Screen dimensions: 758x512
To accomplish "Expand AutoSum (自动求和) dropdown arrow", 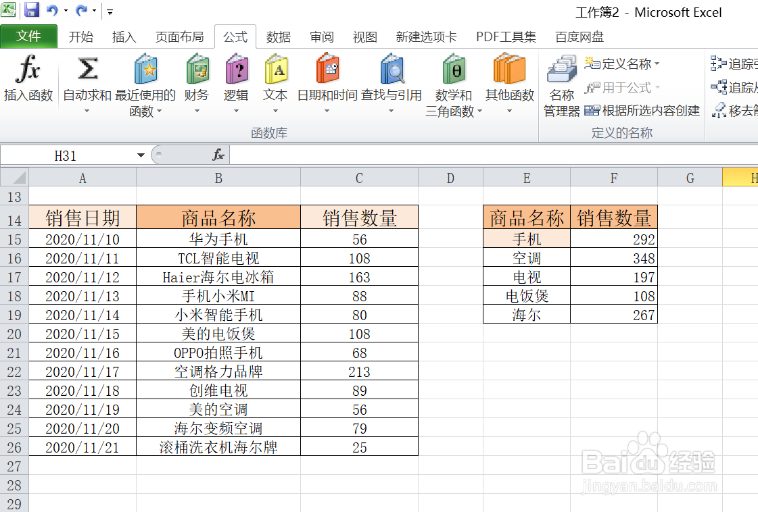I will pyautogui.click(x=87, y=111).
